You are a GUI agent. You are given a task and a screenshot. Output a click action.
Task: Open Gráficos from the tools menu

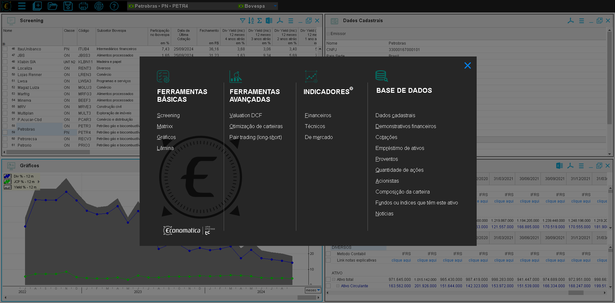(166, 137)
